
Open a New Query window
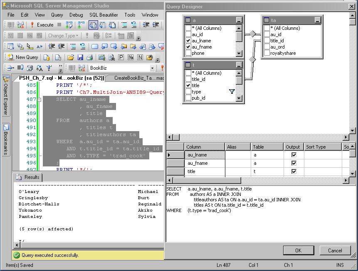[23, 57]
